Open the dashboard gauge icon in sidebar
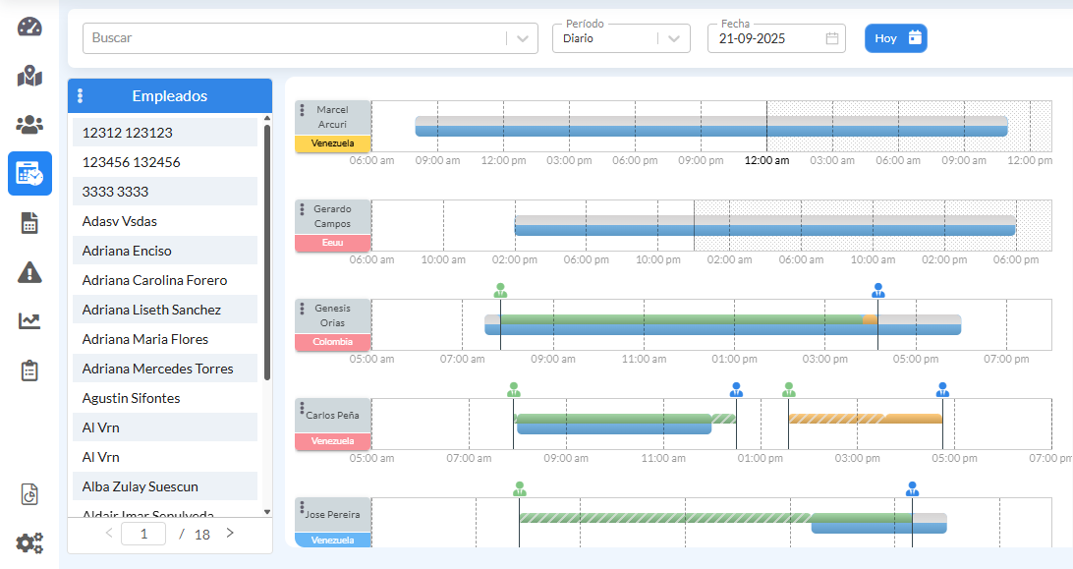Viewport: 1073px width, 569px height. (x=29, y=27)
